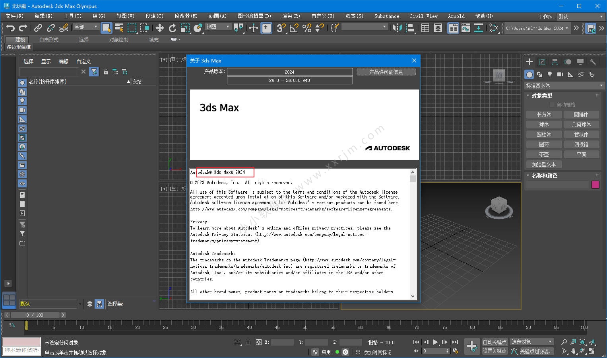Open the Curve Editor from toolbar
Screen dimensions: 607x358
click(x=466, y=28)
